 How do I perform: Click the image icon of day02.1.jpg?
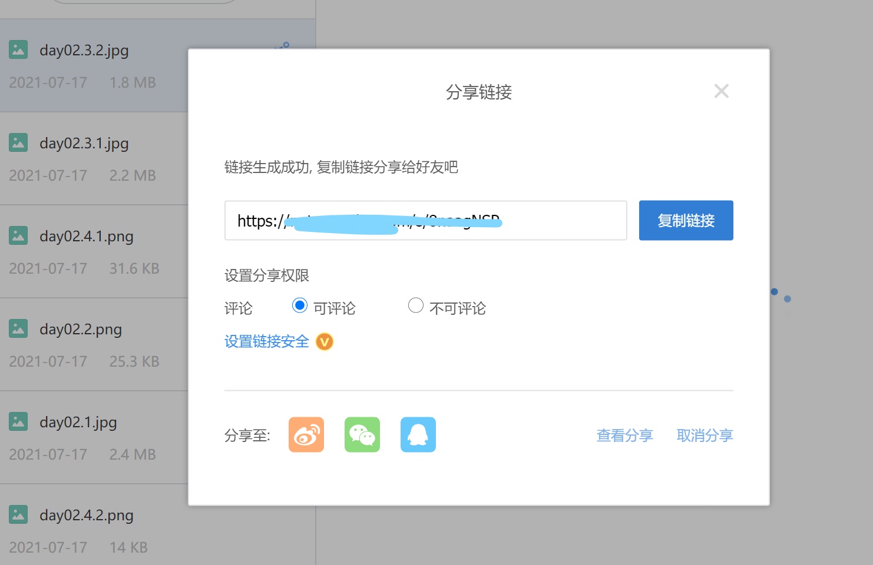pyautogui.click(x=18, y=421)
